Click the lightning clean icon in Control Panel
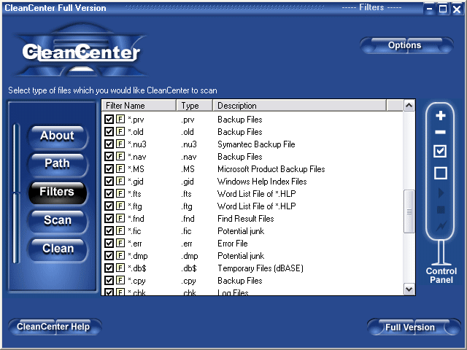Screen dimensions: 467x350 (x=441, y=226)
